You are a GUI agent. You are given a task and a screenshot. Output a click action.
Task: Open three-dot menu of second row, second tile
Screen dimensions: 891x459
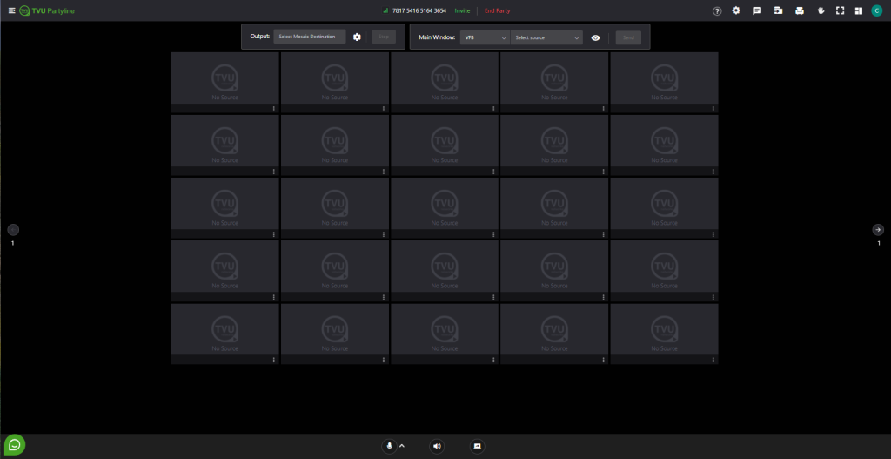point(384,172)
